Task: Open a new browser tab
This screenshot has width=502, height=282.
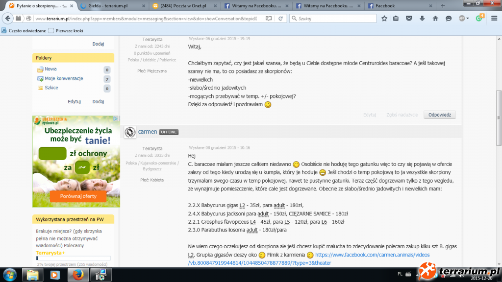Action: (x=443, y=6)
